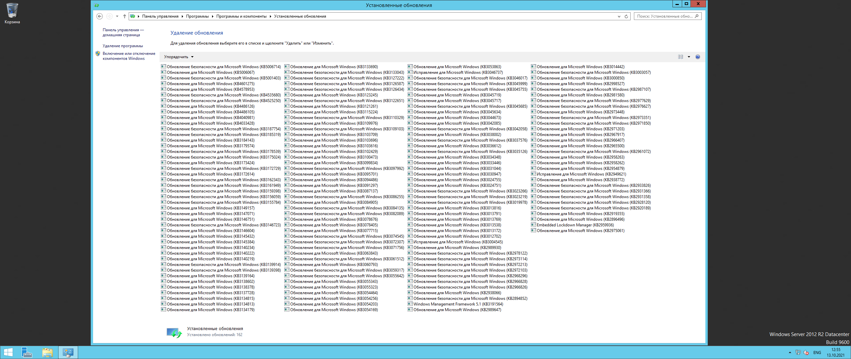Open the Удаление программы link
This screenshot has width=851, height=359.
pos(123,46)
